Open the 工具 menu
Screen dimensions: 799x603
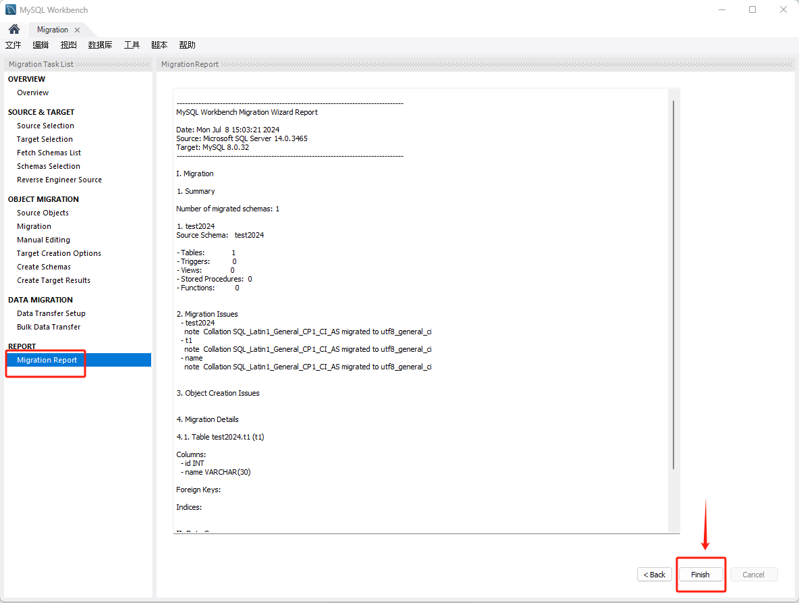point(132,45)
